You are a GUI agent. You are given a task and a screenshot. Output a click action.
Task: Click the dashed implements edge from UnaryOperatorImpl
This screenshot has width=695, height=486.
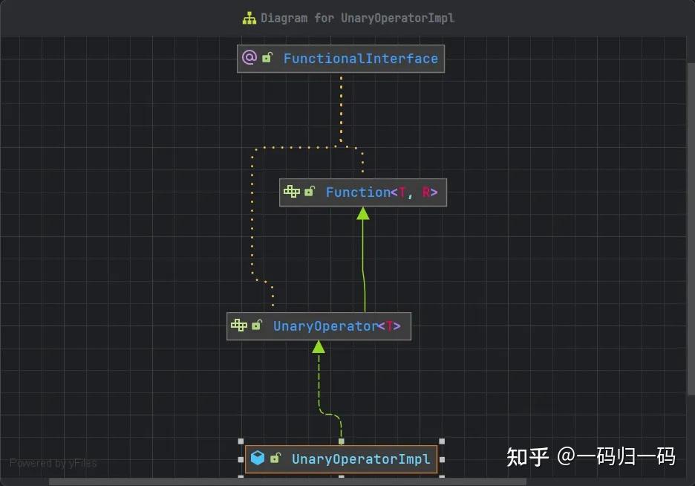point(320,379)
